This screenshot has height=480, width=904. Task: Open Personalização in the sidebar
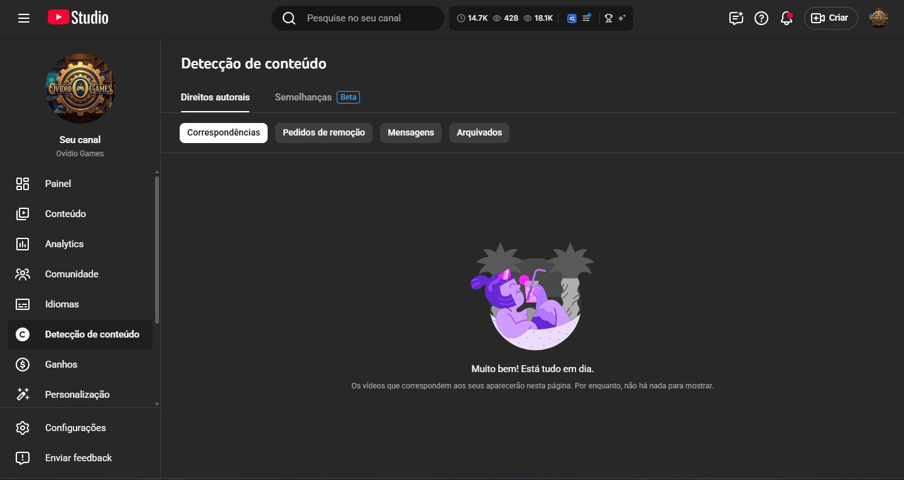click(x=80, y=395)
